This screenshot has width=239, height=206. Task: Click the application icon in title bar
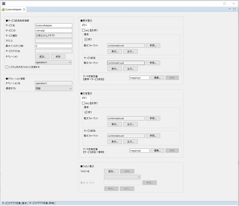pyautogui.click(x=3, y=3)
